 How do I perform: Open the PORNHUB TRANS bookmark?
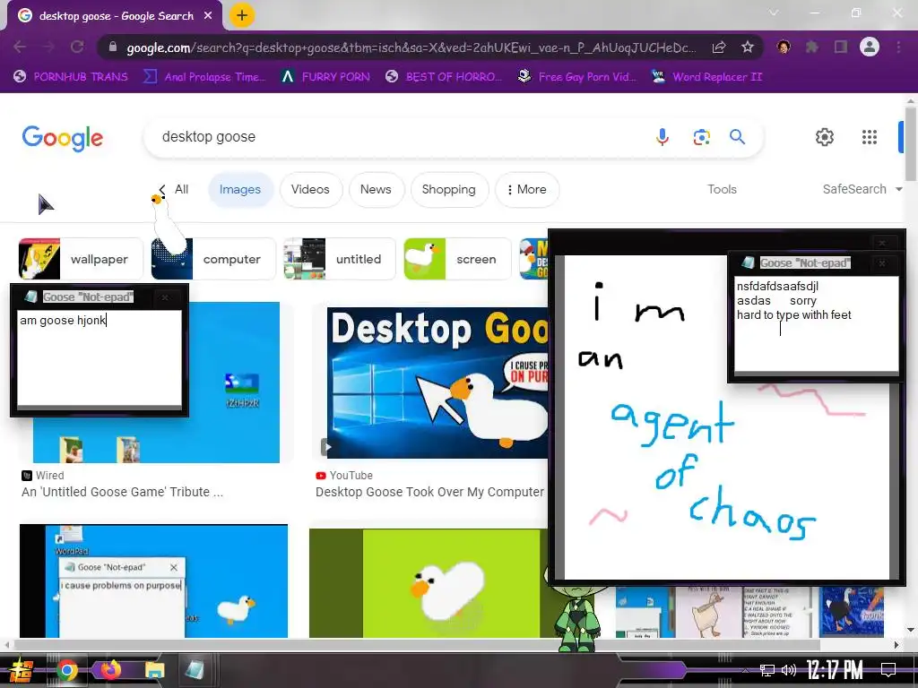tap(71, 77)
